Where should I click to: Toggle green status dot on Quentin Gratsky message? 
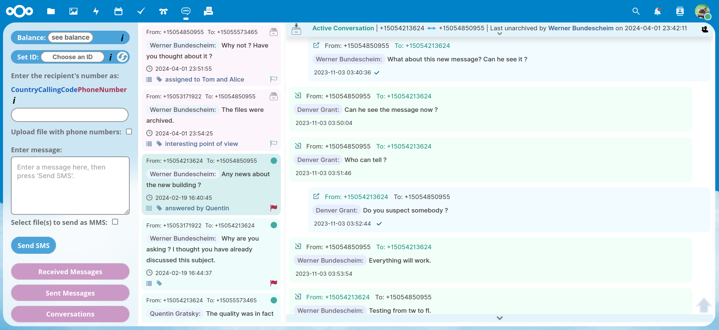pos(274,300)
